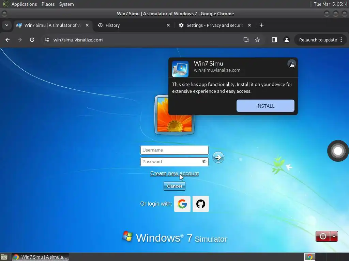Open the System menu
The image size is (349, 261).
(66, 4)
